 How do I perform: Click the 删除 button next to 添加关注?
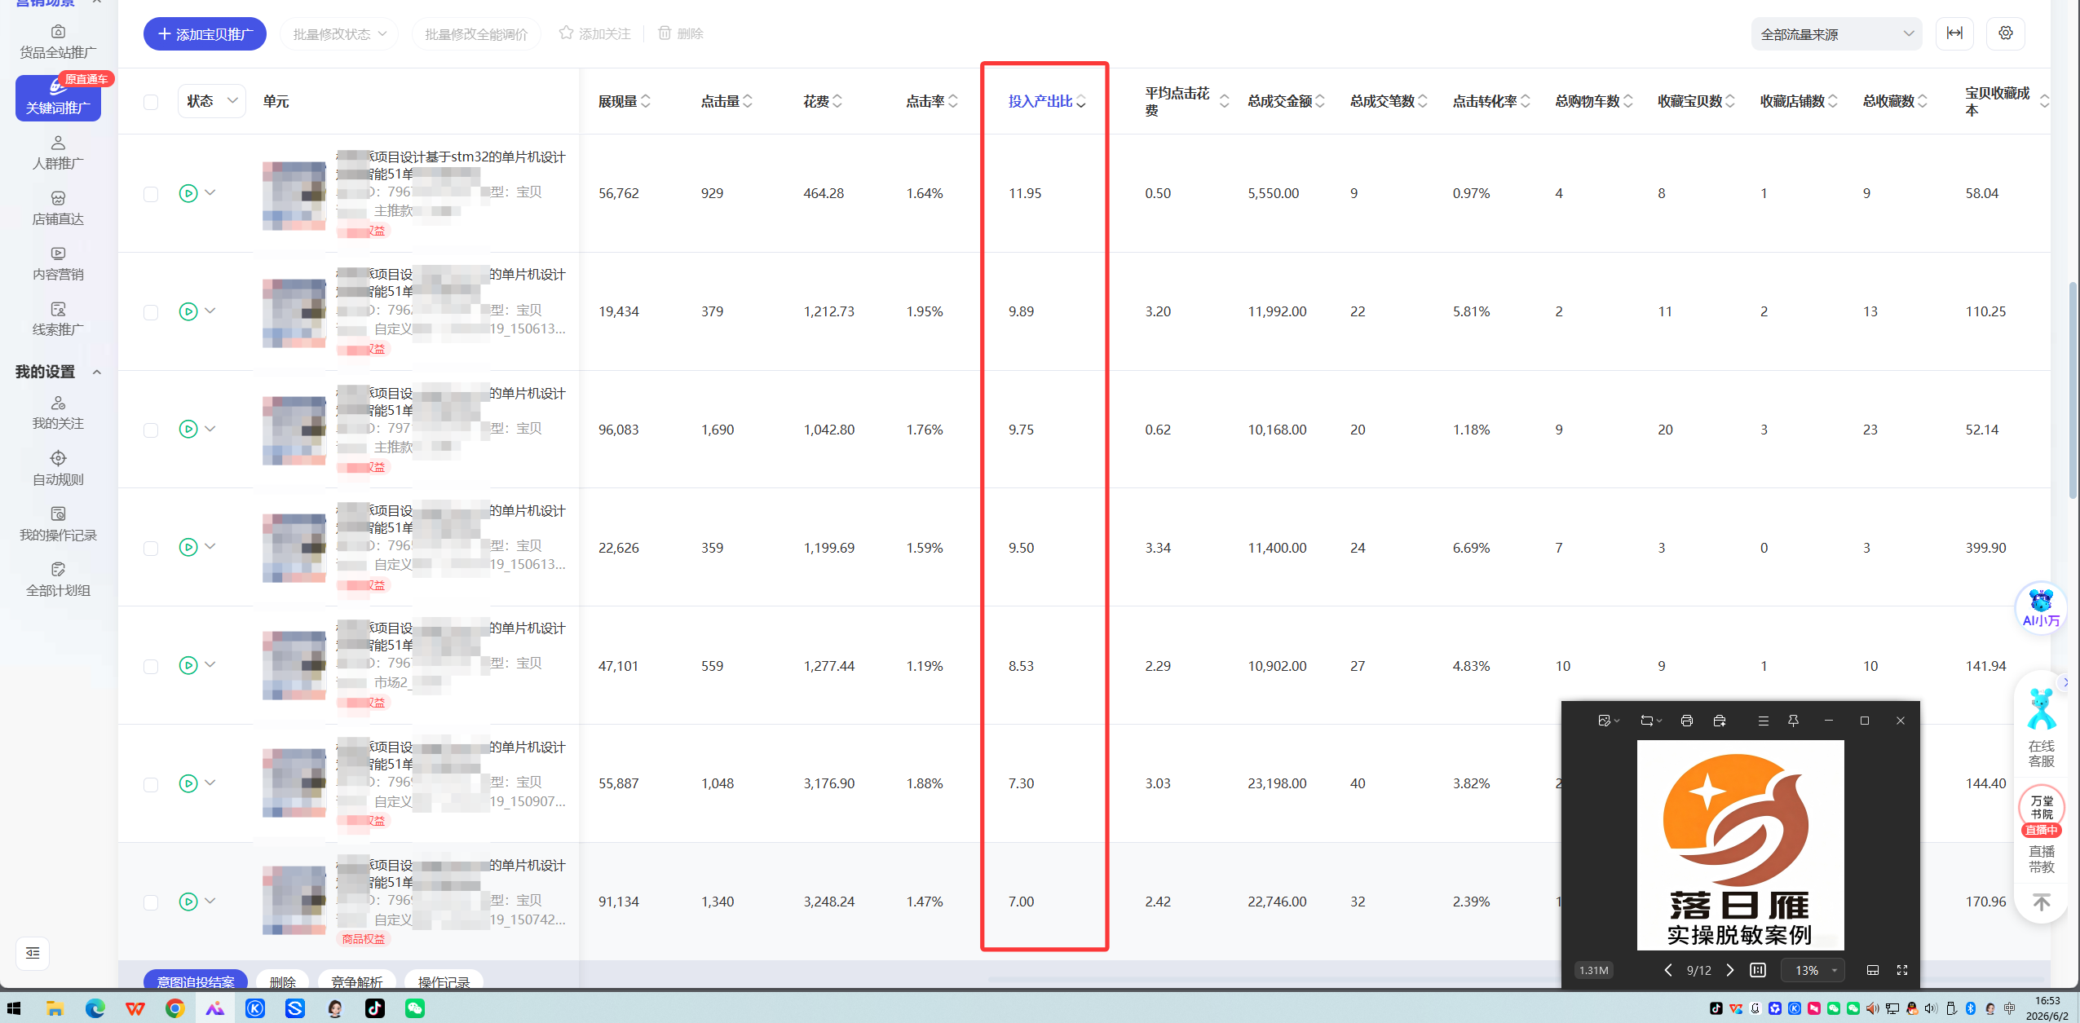click(x=680, y=33)
